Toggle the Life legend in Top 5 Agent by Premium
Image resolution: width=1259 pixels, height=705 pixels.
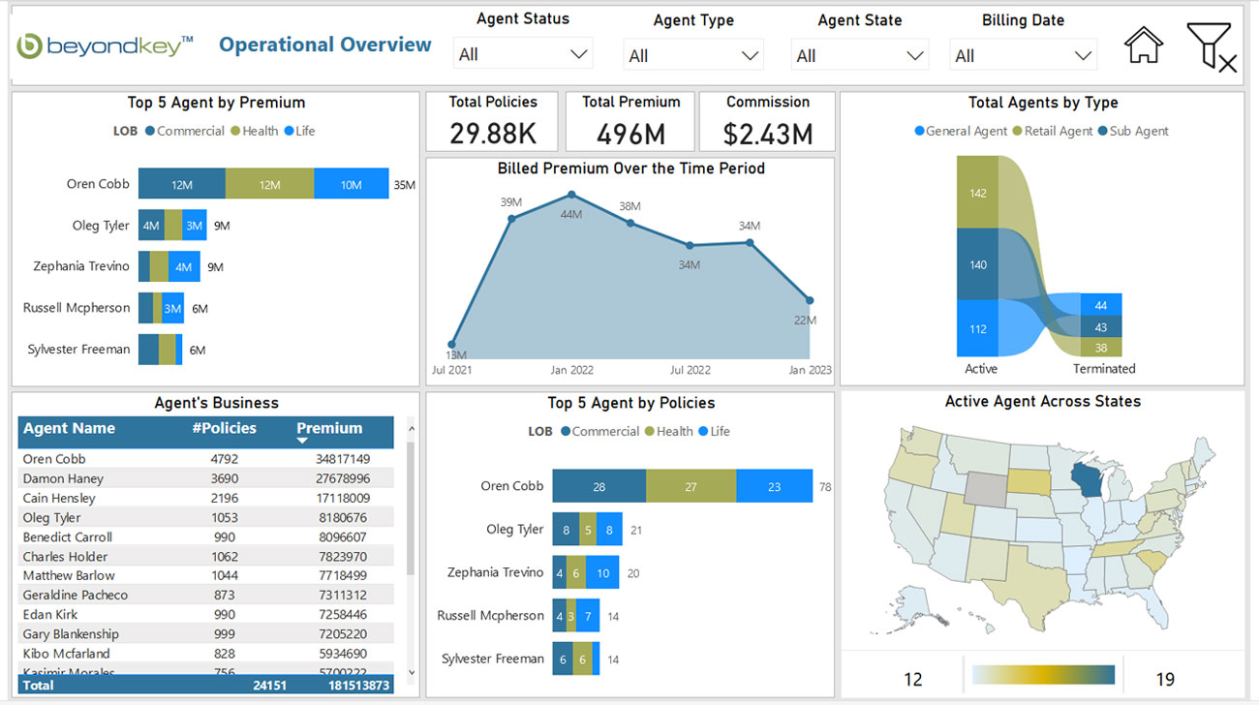tap(299, 131)
